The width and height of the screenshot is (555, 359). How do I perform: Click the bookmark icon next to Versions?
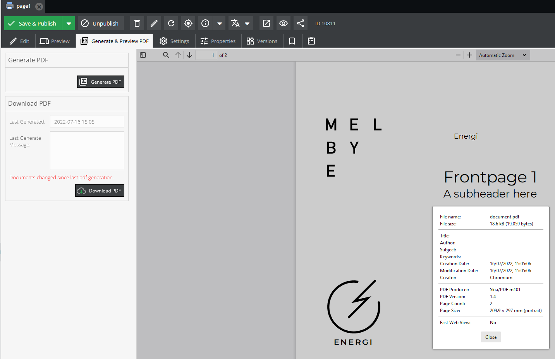pyautogui.click(x=292, y=41)
